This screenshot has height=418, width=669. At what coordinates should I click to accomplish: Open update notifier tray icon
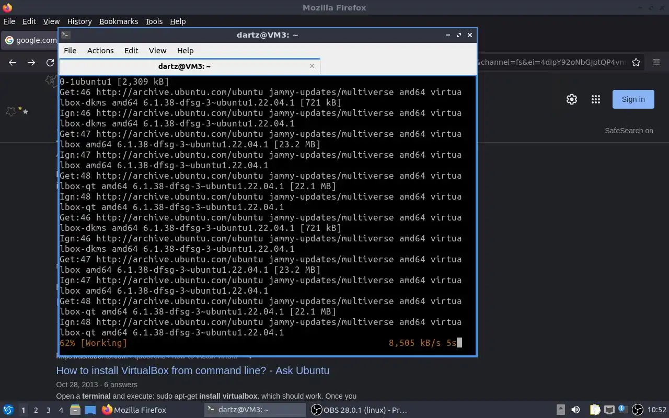click(623, 410)
